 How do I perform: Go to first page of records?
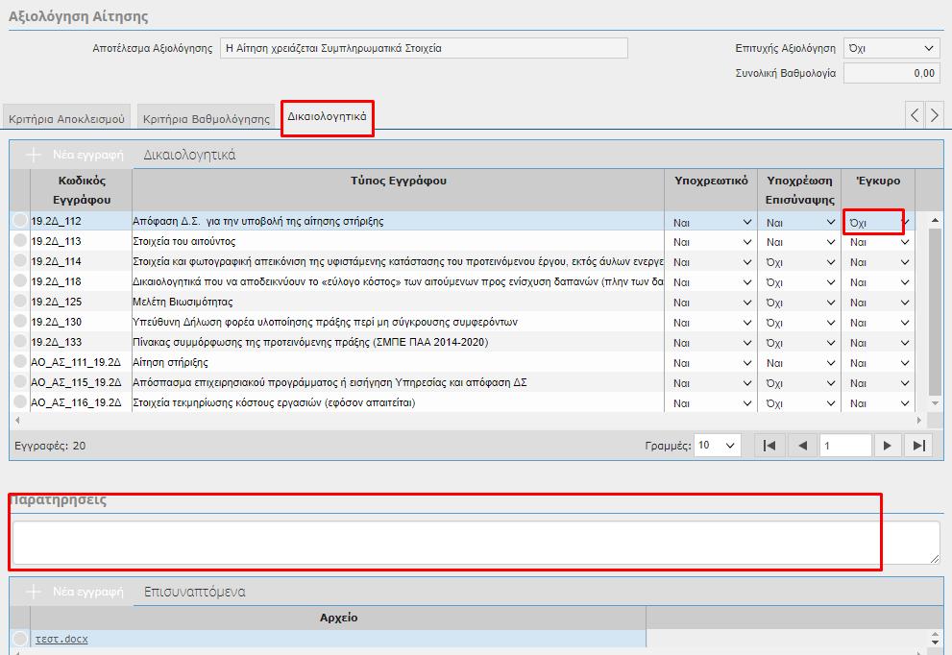coord(769,446)
